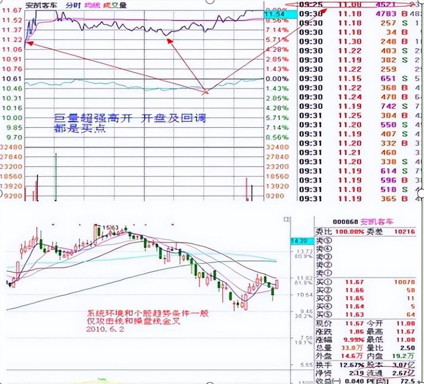This screenshot has width=424, height=384.
Task: Switch to the 分时 intraday chart tab
Action: tap(74, 5)
